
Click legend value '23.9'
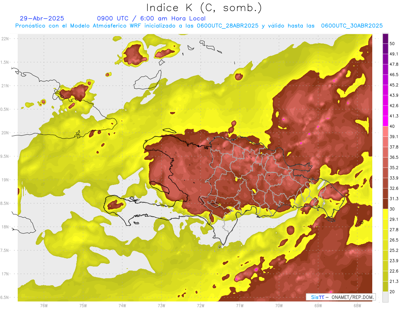394,261
